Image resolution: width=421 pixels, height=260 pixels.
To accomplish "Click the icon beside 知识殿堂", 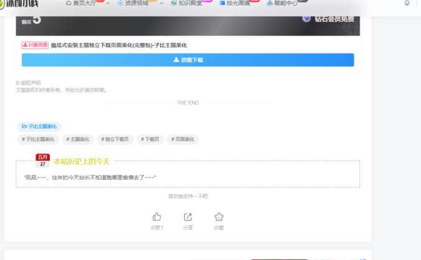I will point(174,3).
